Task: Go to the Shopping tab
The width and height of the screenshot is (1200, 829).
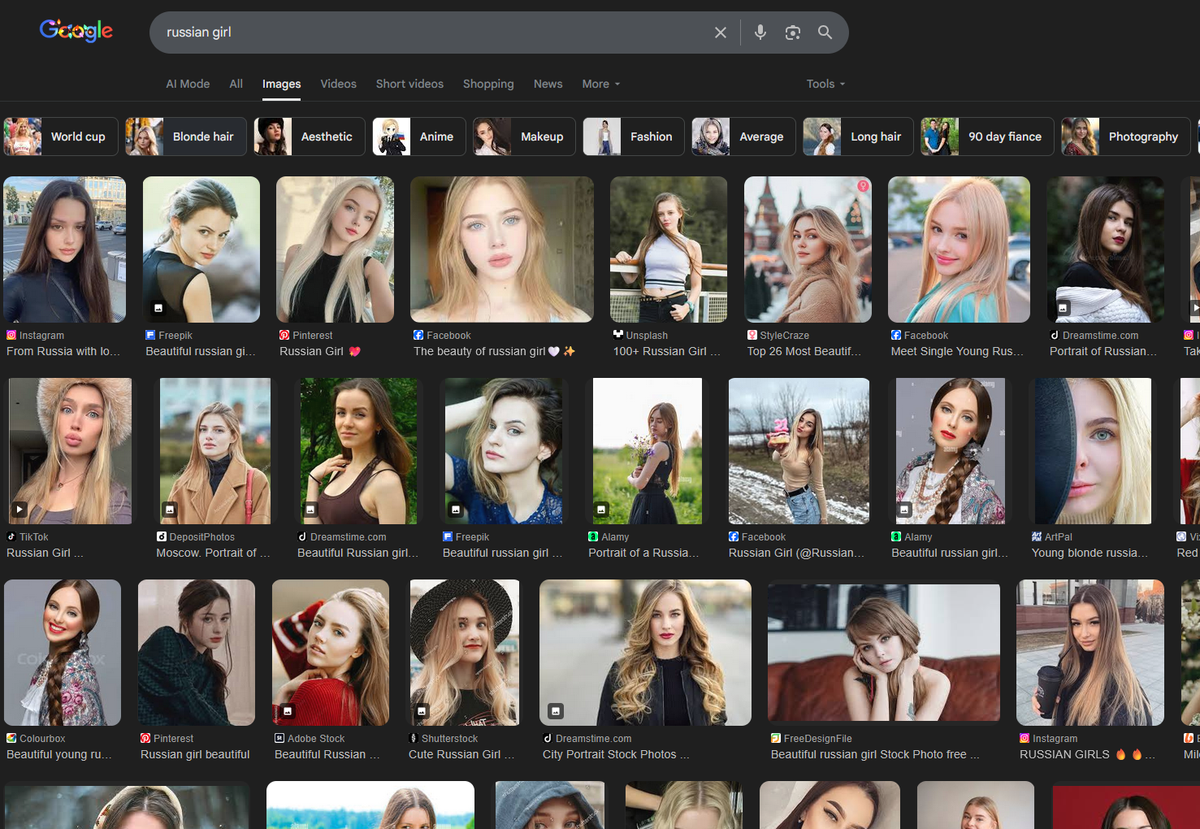Action: point(488,84)
